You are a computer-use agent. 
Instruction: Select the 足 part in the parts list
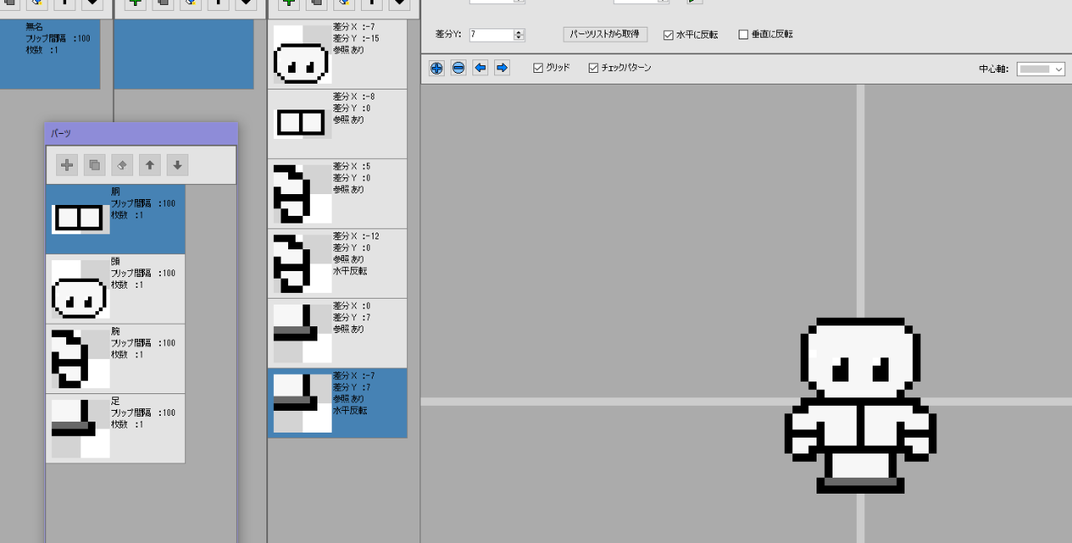click(x=116, y=428)
